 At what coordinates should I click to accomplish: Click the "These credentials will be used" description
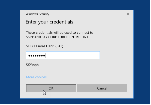(x=59, y=33)
